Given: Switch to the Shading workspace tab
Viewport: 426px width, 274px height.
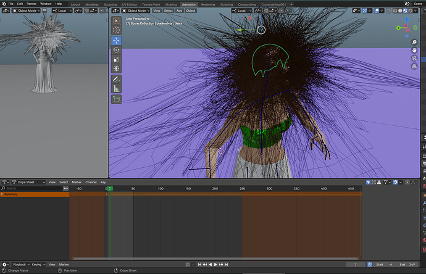Looking at the screenshot, I should pos(171,4).
